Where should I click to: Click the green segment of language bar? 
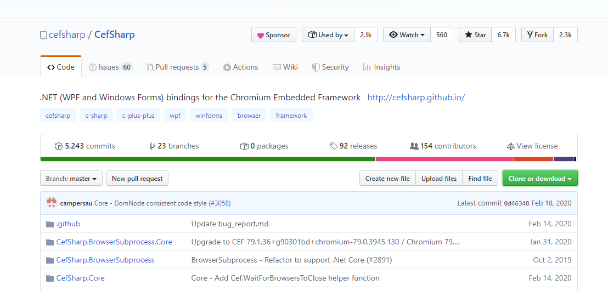[208, 159]
